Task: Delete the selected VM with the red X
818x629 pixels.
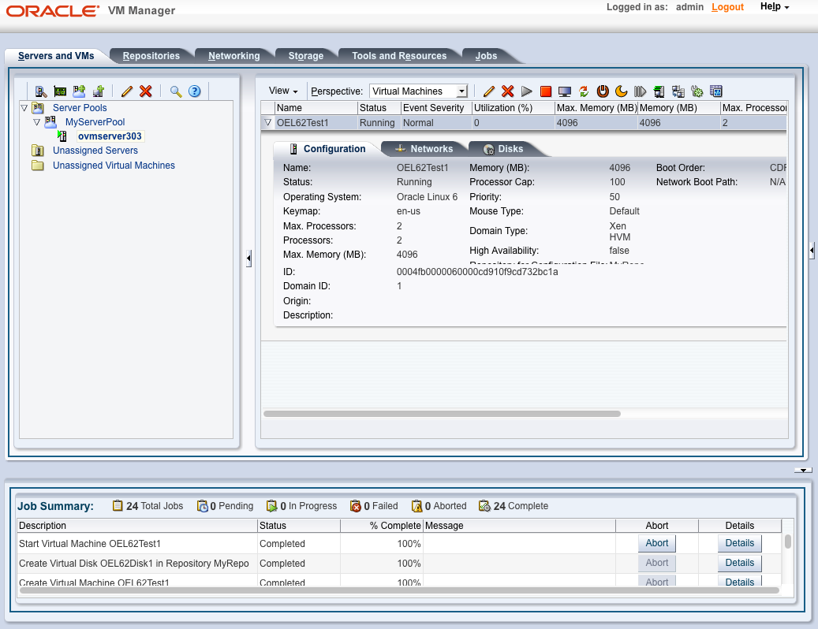Action: 507,91
